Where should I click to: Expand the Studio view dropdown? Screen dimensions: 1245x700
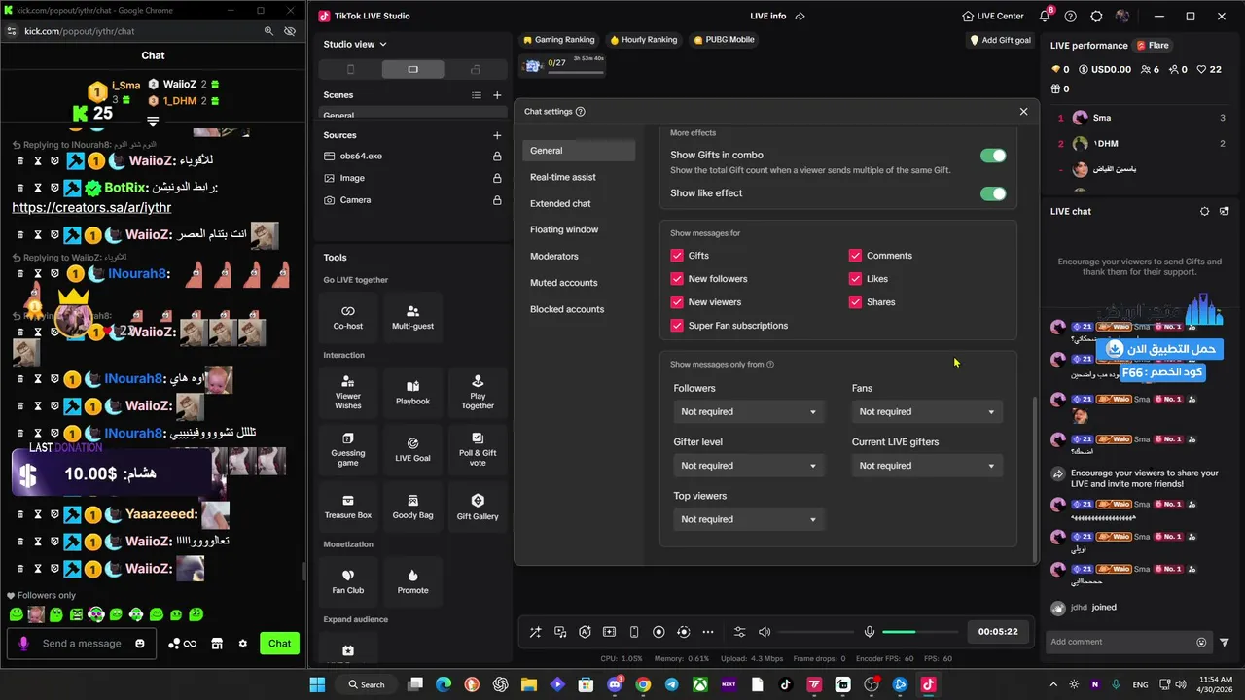click(355, 44)
